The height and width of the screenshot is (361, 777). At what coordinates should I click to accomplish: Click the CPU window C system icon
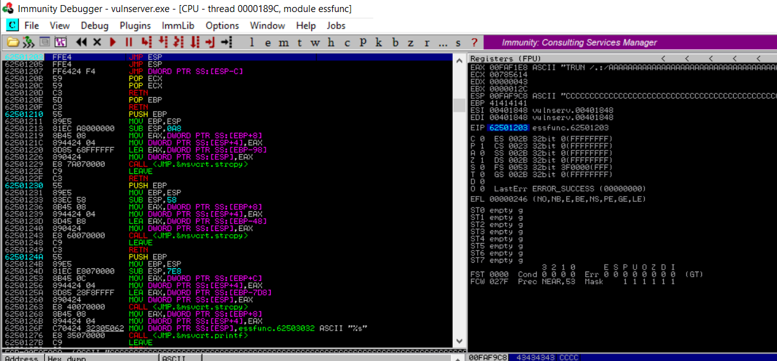click(12, 25)
